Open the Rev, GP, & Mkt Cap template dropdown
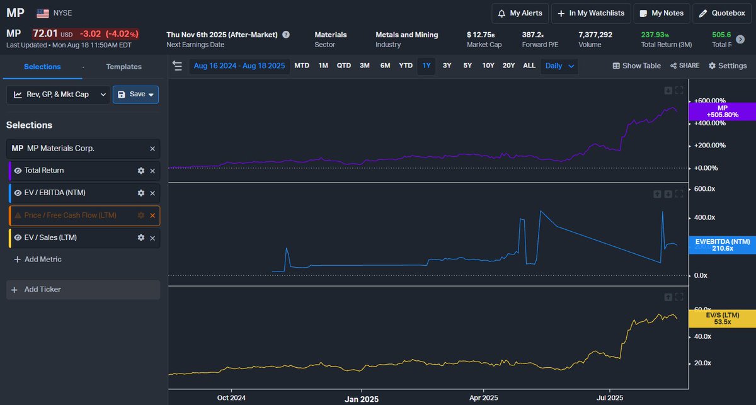The image size is (756, 405). tap(58, 94)
